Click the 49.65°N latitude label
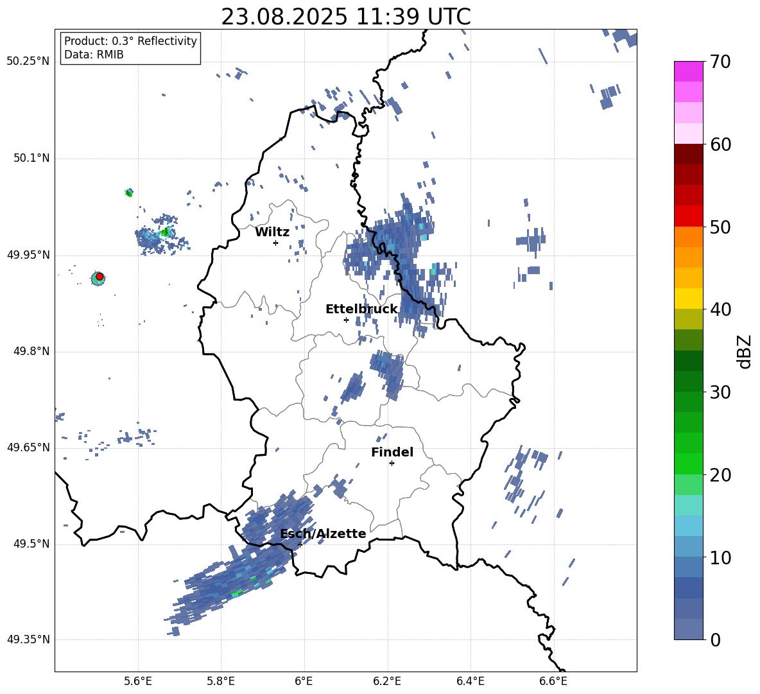 28,447
